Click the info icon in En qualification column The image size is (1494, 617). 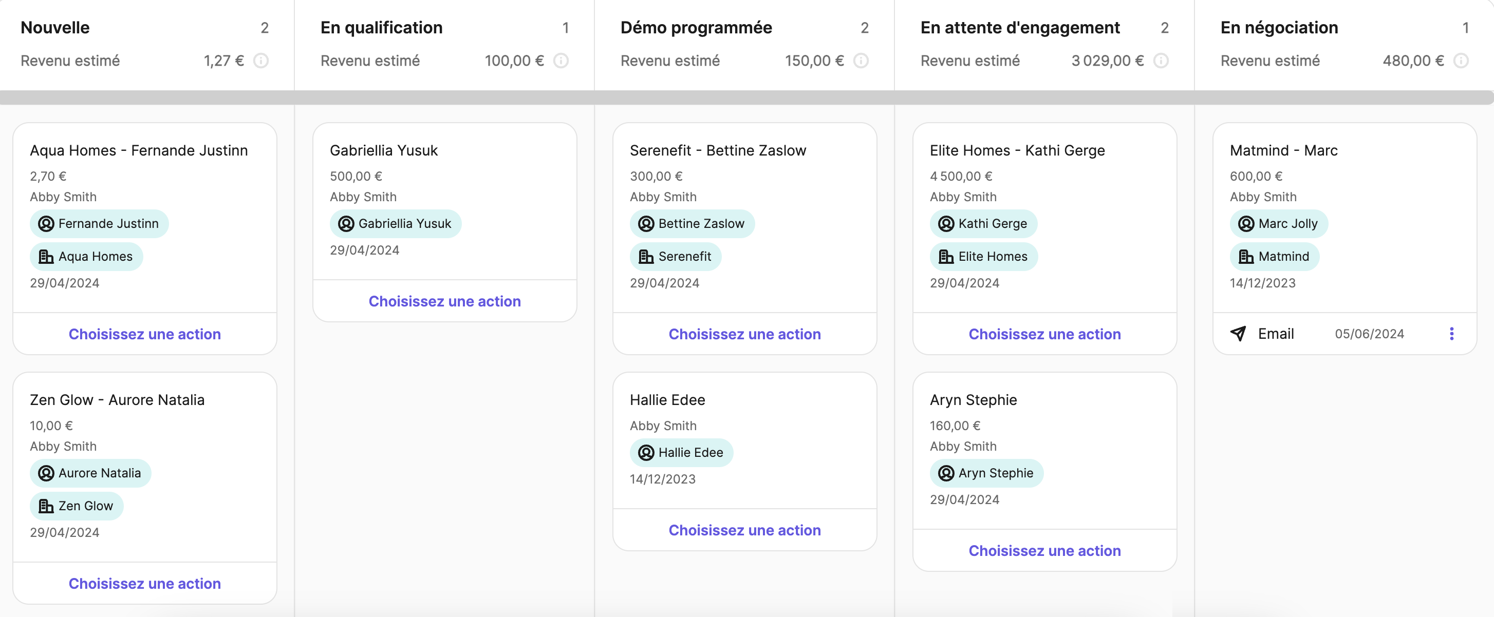pyautogui.click(x=561, y=61)
